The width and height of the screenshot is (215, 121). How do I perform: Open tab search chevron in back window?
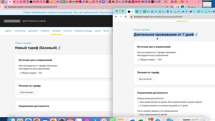tap(199, 2)
